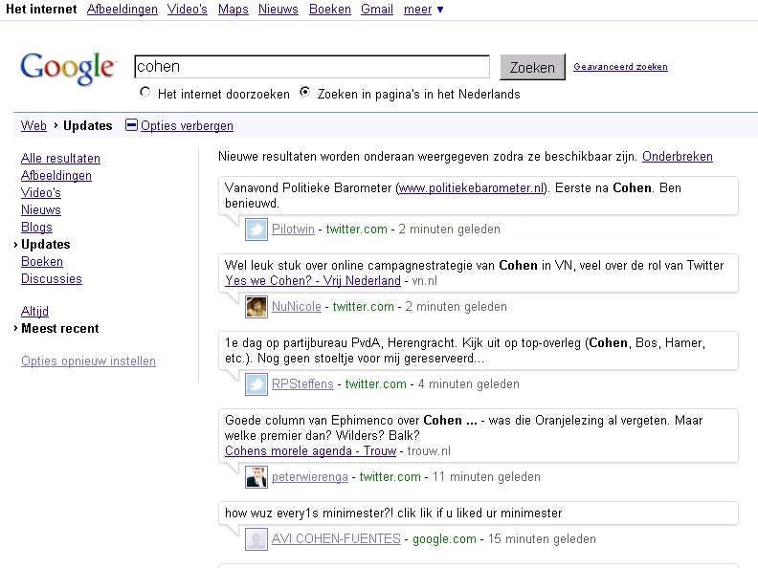Click the Zoeken search button

pyautogui.click(x=532, y=67)
